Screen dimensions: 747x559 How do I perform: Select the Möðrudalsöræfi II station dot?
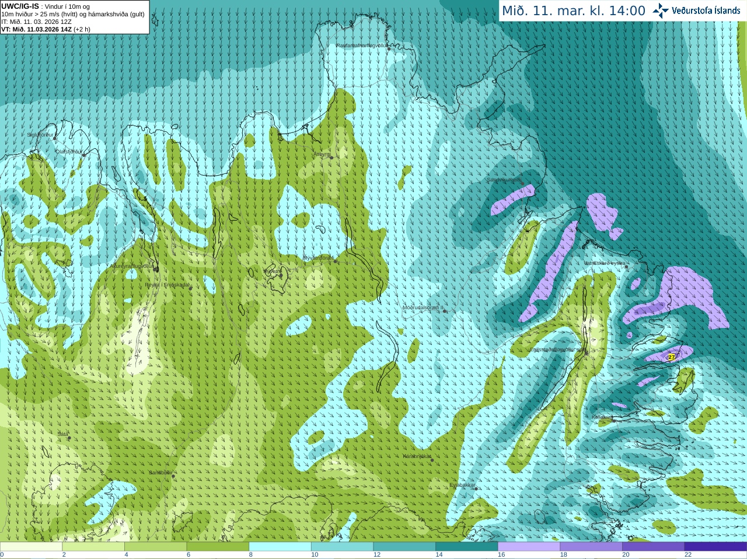coord(445,311)
